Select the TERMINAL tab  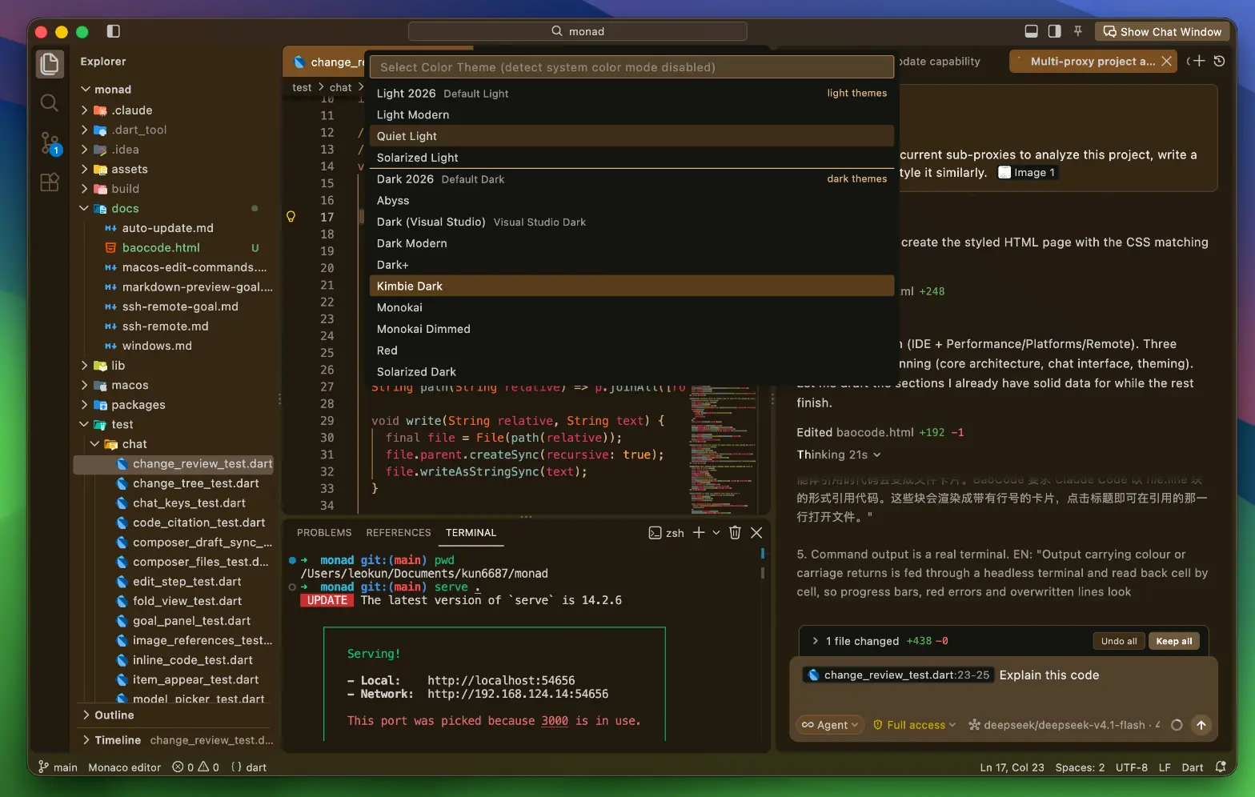[x=471, y=533]
